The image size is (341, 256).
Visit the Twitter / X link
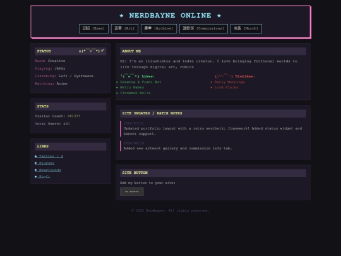(49, 156)
